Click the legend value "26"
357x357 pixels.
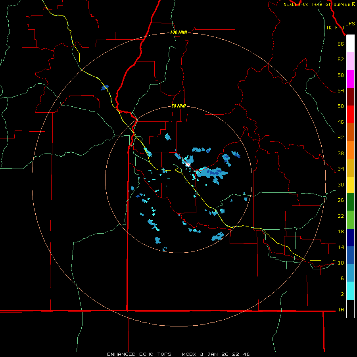341,200
